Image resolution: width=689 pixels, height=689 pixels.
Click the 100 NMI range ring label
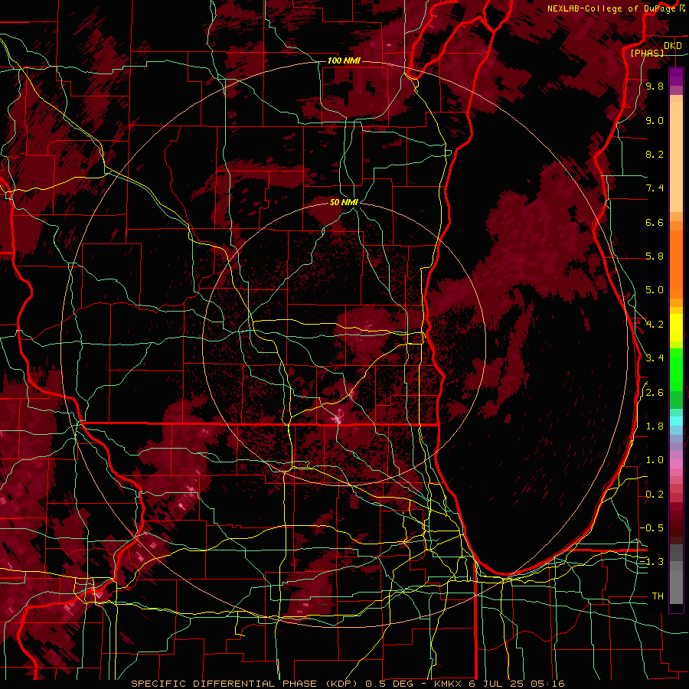344,60
